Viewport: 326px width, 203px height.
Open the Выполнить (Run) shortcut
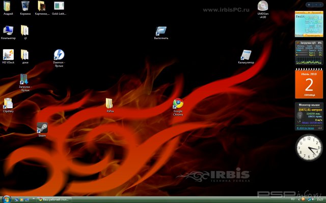(161, 31)
